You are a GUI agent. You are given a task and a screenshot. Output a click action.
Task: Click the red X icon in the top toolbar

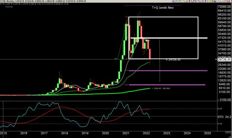[x=228, y=1]
